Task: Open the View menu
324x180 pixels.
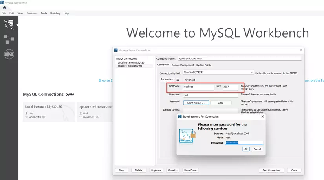Action: point(20,13)
